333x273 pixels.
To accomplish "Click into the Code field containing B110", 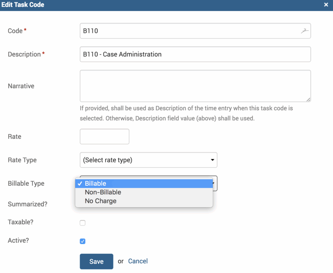I will click(189, 31).
